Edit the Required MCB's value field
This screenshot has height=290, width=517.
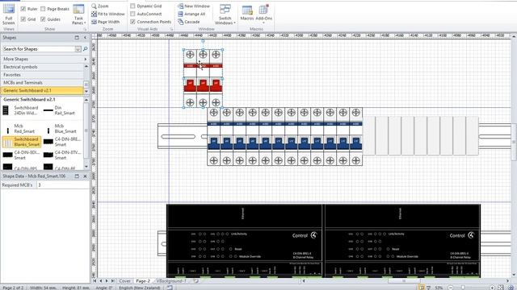click(63, 185)
